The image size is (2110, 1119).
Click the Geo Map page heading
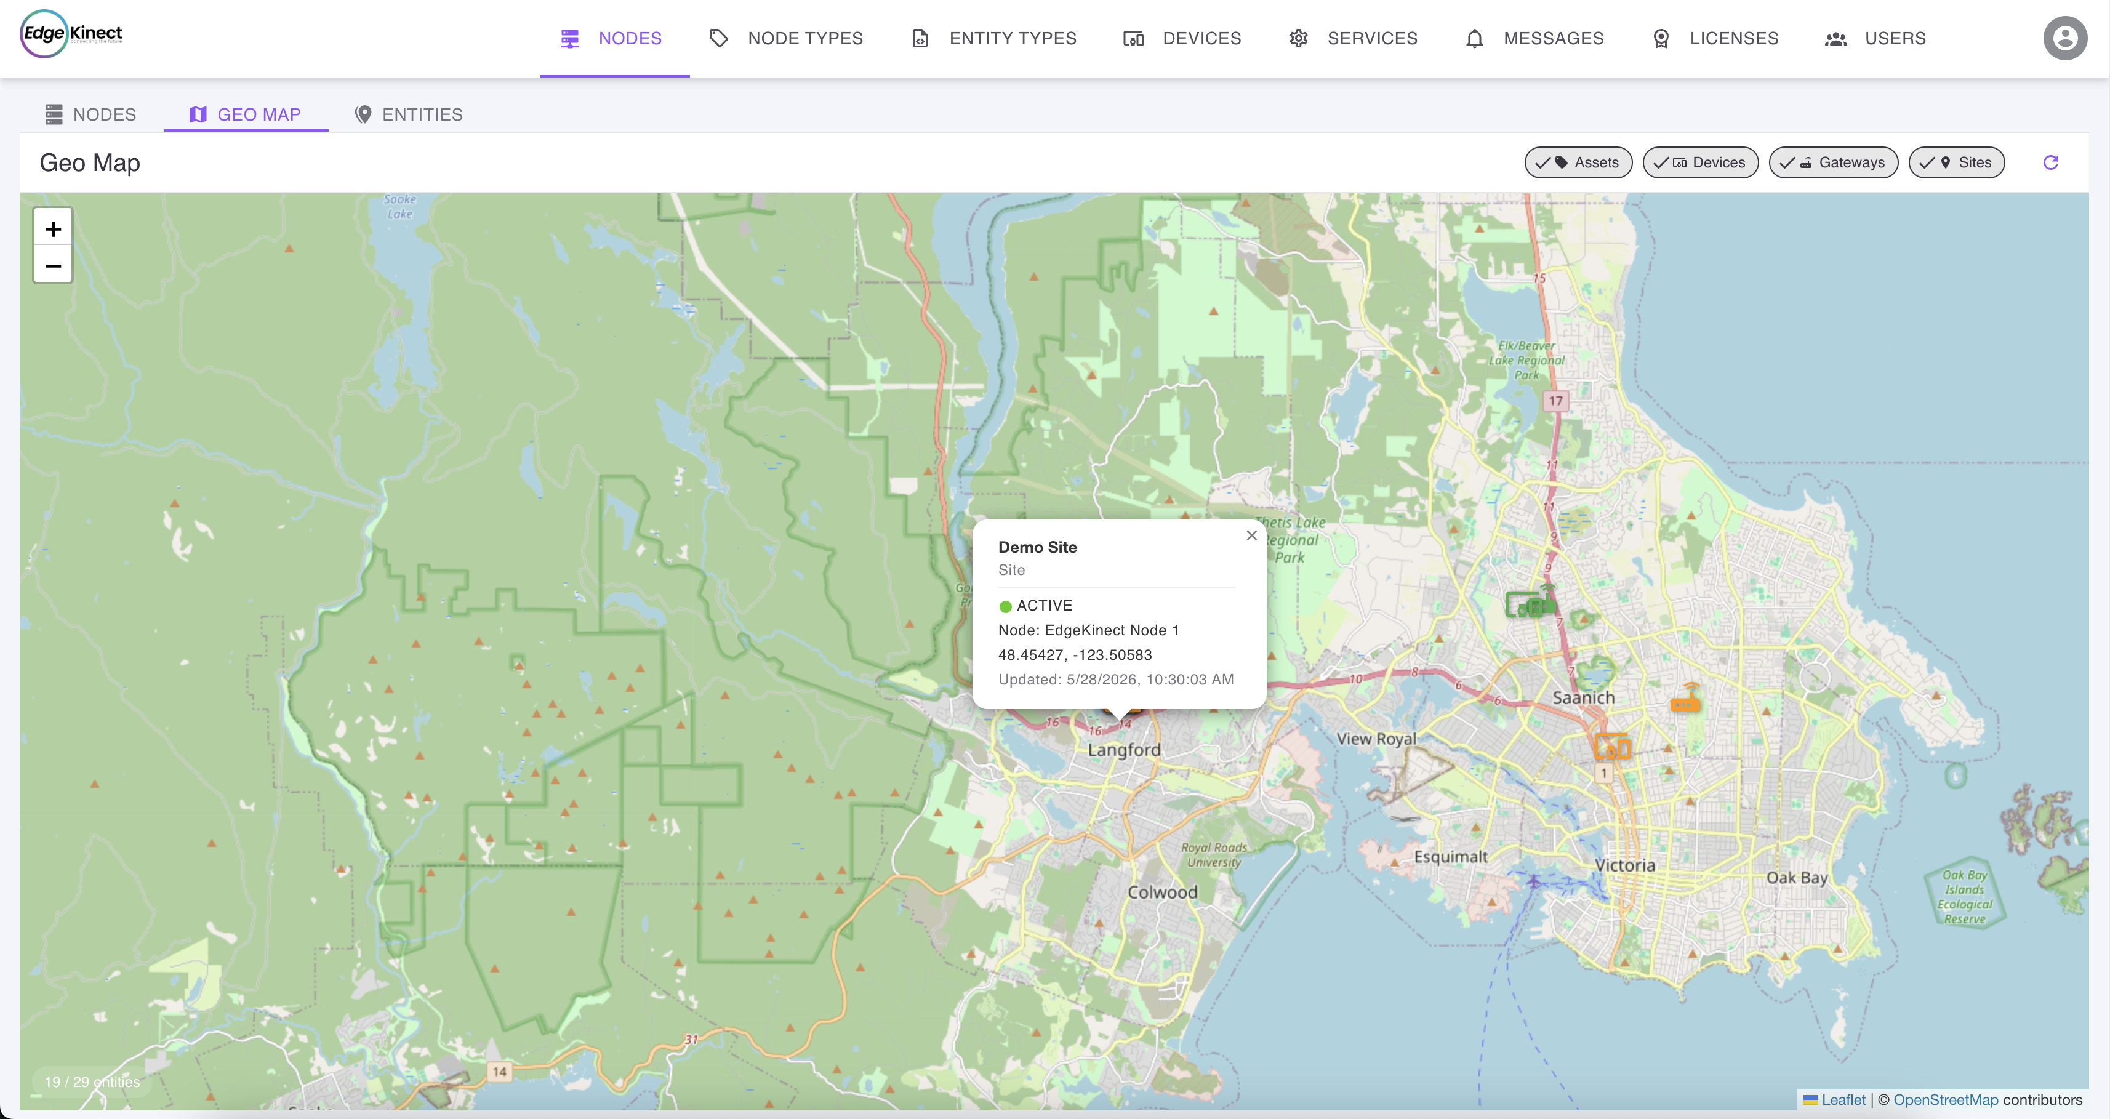(90, 163)
